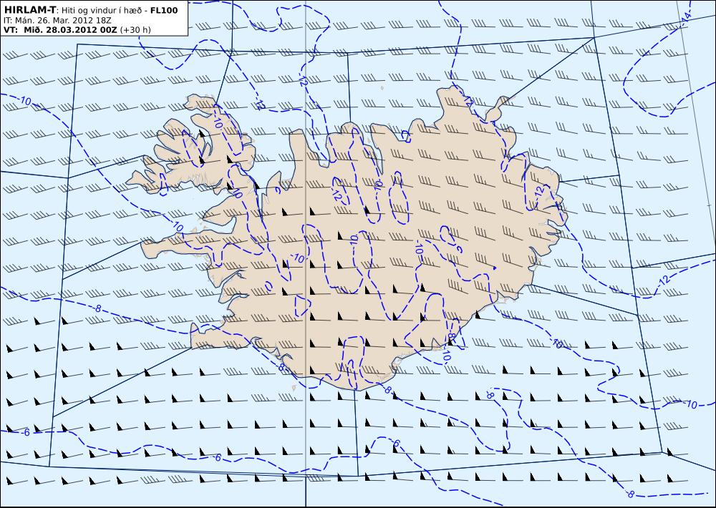
Task: Click the "FL100" flight level label
Action: (x=164, y=10)
